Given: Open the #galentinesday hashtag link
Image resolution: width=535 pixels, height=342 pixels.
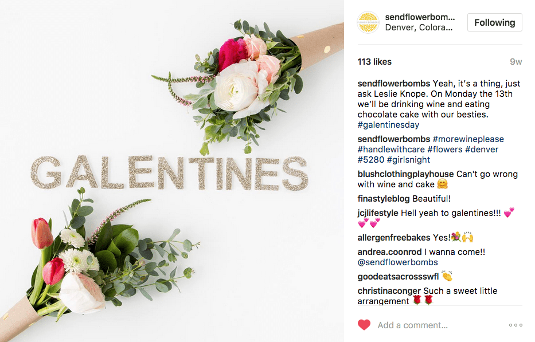Looking at the screenshot, I should pyautogui.click(x=388, y=125).
